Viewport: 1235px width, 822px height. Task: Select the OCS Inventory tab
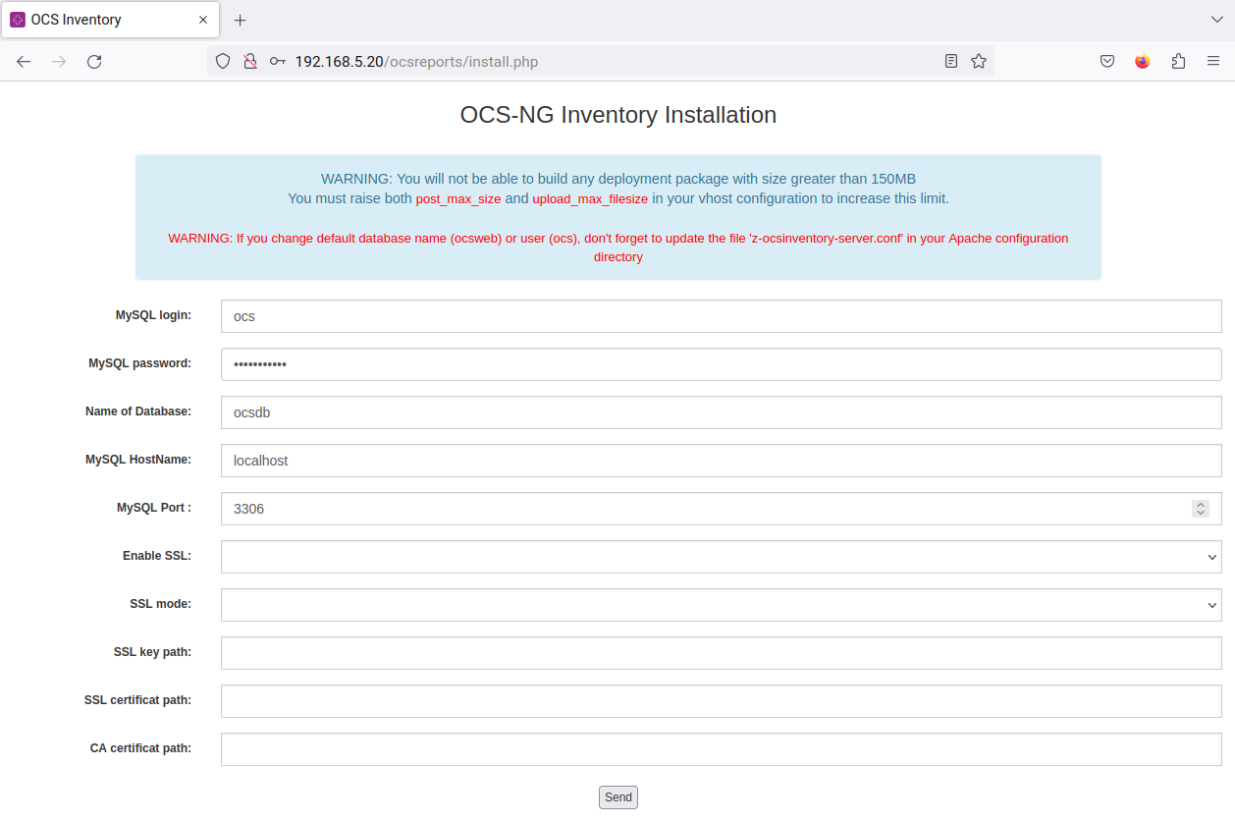click(x=110, y=20)
